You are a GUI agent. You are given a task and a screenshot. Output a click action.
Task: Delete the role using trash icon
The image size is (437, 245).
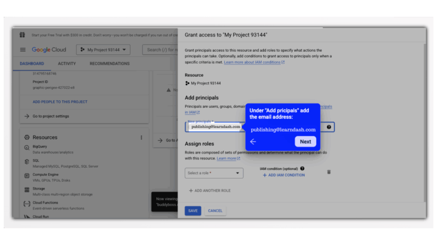point(329,172)
